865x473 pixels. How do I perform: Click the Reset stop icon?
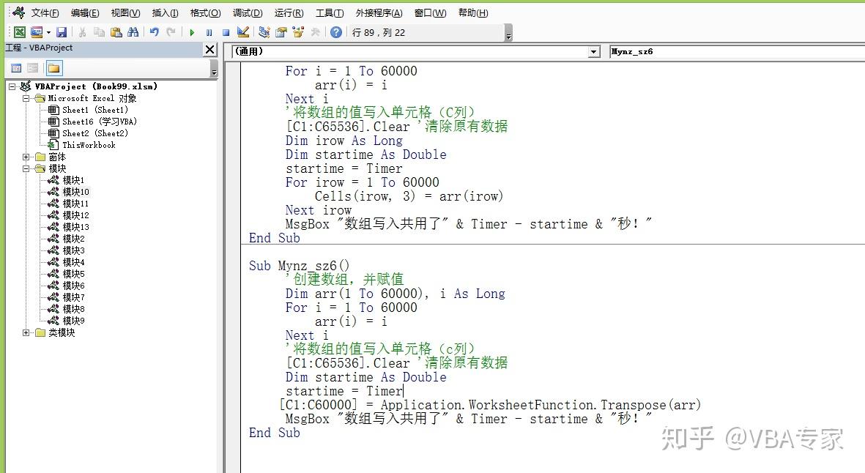coord(226,32)
